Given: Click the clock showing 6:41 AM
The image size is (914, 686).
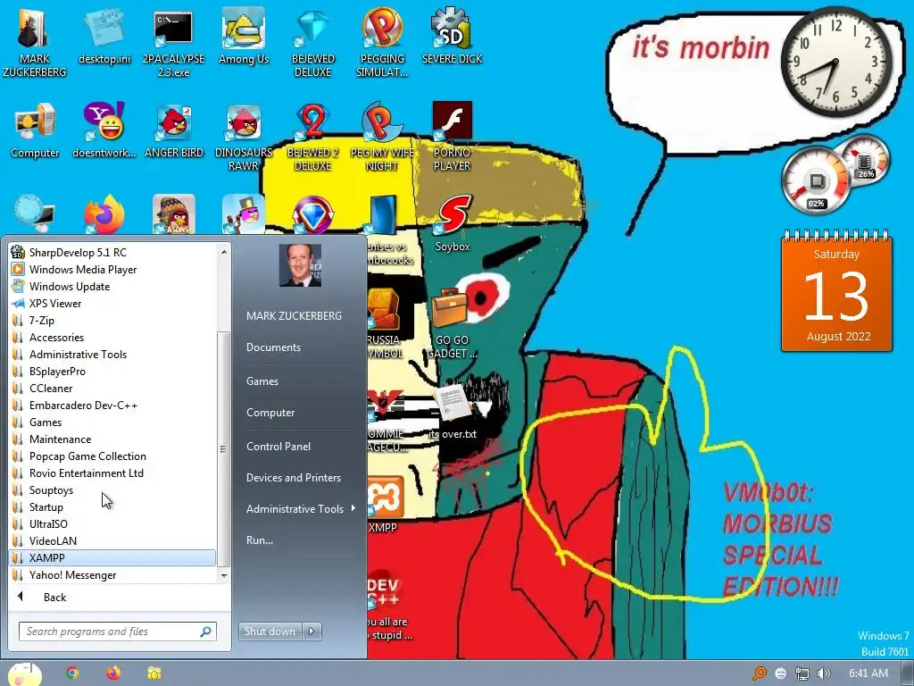Looking at the screenshot, I should click(x=868, y=673).
